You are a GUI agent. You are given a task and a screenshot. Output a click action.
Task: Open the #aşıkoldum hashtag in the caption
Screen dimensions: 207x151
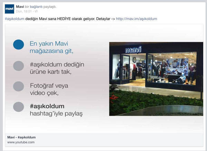tap(15, 19)
